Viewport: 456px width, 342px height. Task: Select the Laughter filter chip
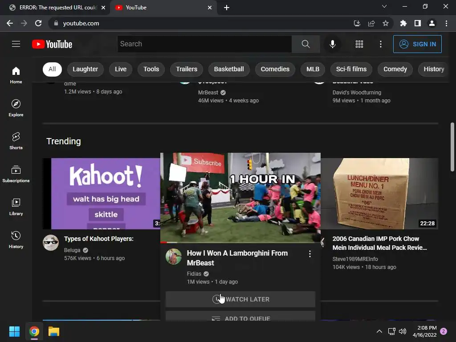coord(85,69)
